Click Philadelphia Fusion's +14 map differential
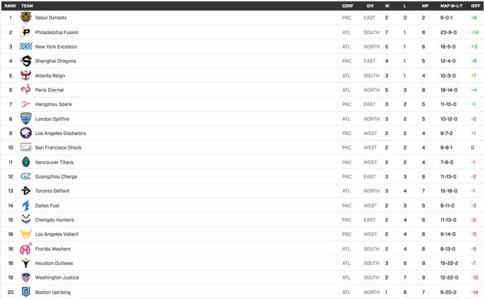The image size is (484, 299). 475,32
